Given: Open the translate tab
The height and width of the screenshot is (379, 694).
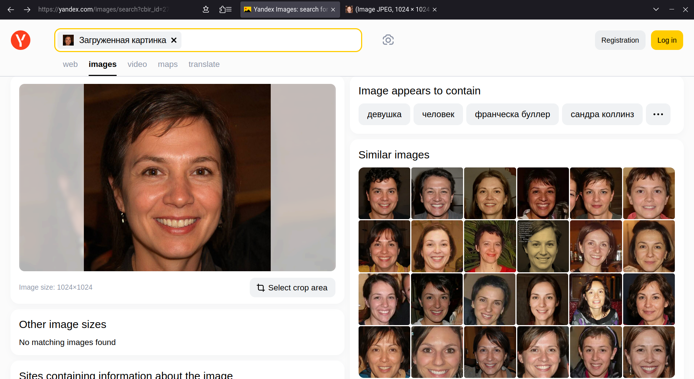Looking at the screenshot, I should pos(204,64).
